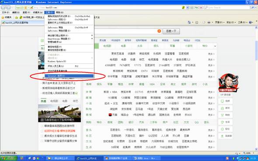The image size is (258, 161).
Task: Click the red Stop loading icon
Action: (x=201, y=7)
